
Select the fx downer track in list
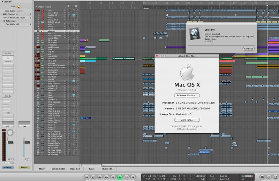[57, 154]
